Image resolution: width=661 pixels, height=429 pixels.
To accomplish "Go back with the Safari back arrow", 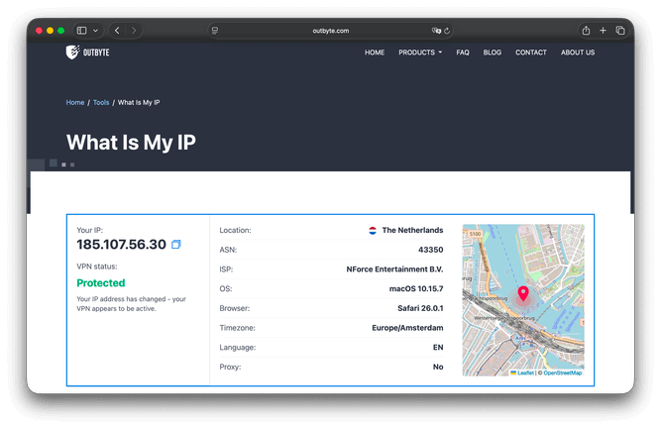I will pos(117,31).
